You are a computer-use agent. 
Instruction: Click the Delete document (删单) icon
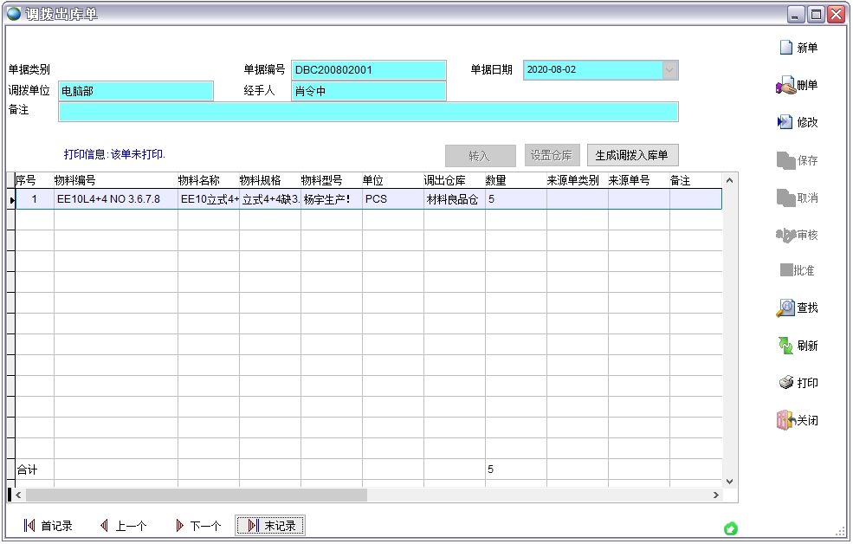785,86
